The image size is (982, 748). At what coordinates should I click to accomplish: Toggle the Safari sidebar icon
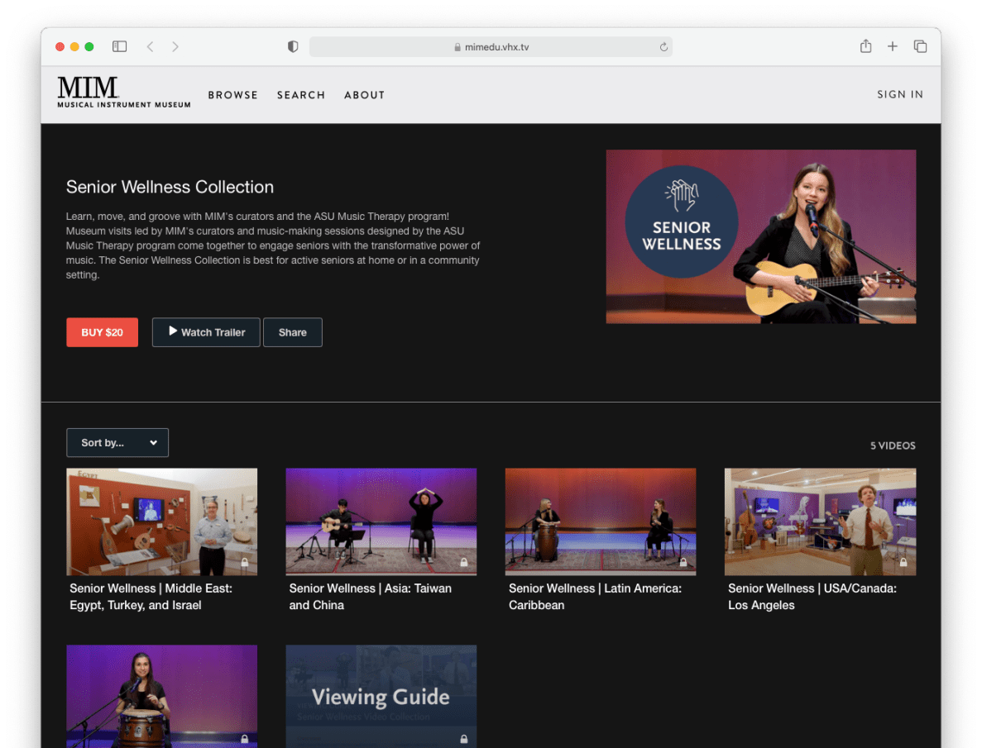tap(120, 46)
